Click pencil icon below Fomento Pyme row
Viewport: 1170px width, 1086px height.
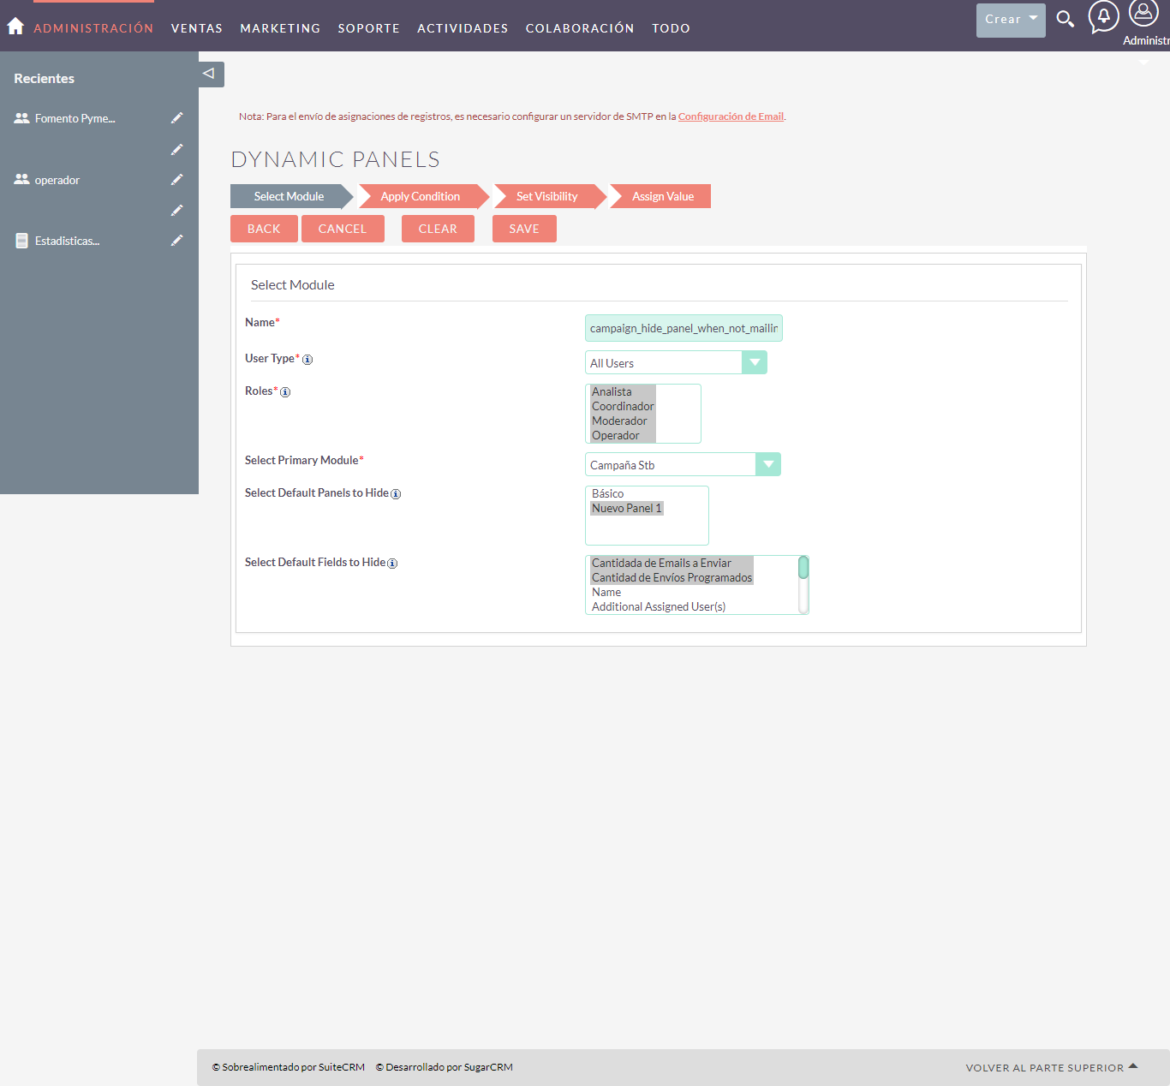point(176,150)
